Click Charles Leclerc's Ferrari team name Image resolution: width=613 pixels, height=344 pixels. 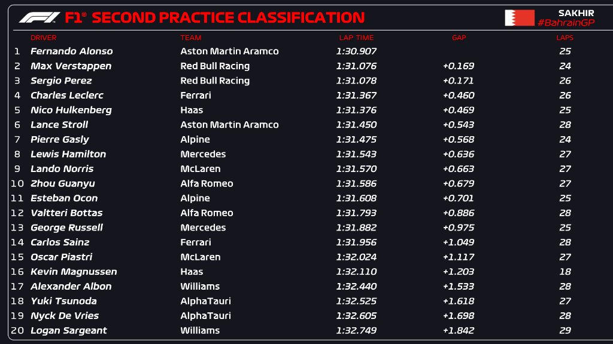[196, 96]
